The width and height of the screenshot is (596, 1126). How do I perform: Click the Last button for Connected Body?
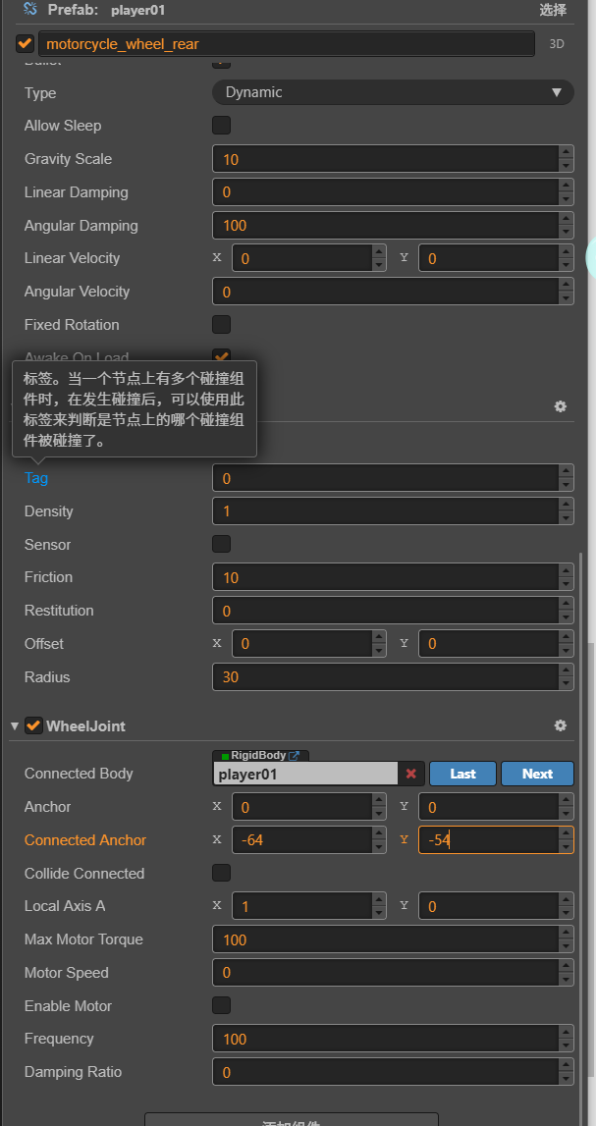pyautogui.click(x=462, y=774)
